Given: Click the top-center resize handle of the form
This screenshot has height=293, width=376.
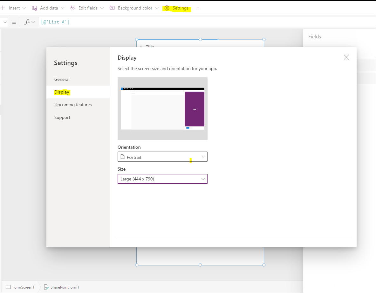Looking at the screenshot, I should [x=200, y=39].
